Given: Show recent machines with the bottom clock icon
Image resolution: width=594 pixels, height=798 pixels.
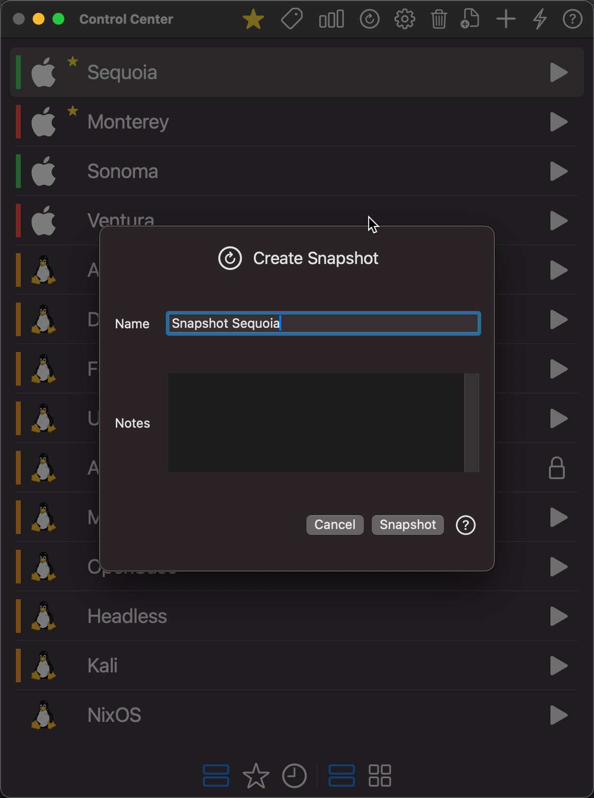Looking at the screenshot, I should tap(295, 775).
